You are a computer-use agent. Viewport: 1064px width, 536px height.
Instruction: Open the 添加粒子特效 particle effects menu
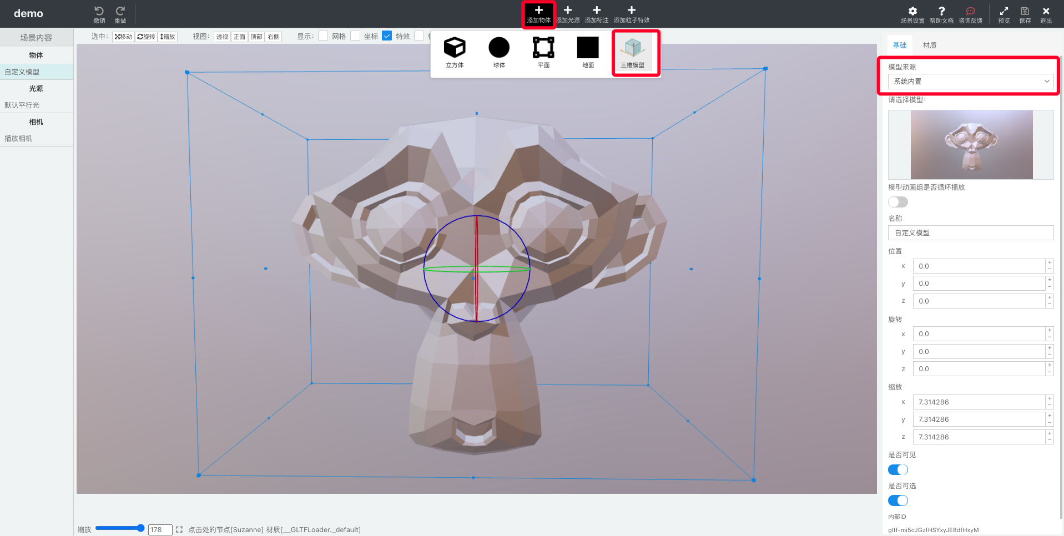[631, 14]
